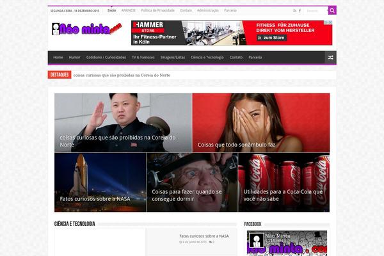Open the ANUNCIE top menu item
384x256 pixels.
tap(129, 10)
